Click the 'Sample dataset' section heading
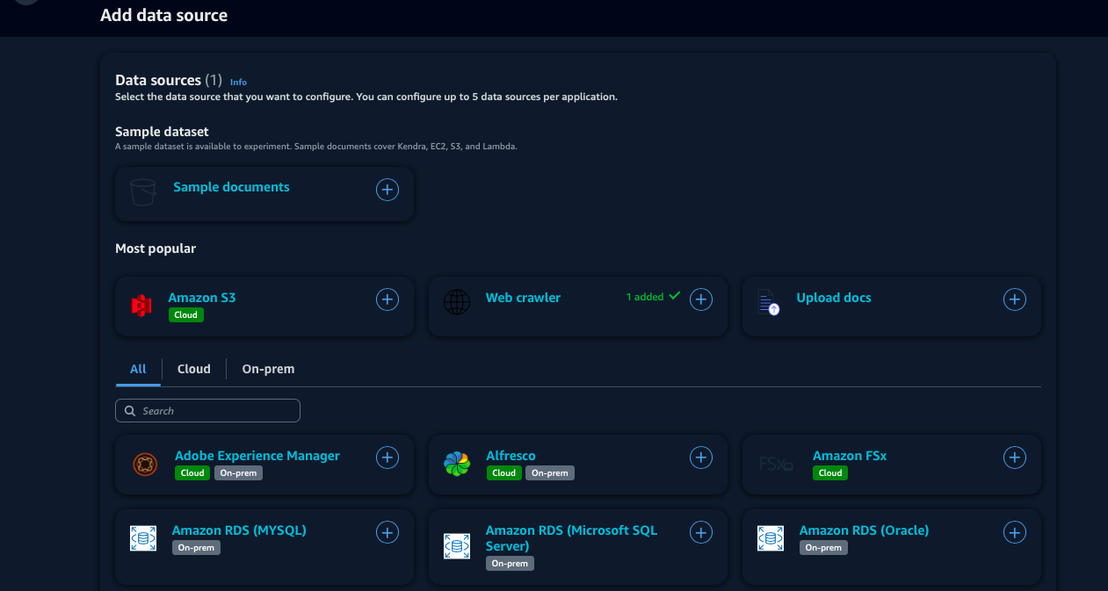The width and height of the screenshot is (1108, 591). coord(162,132)
